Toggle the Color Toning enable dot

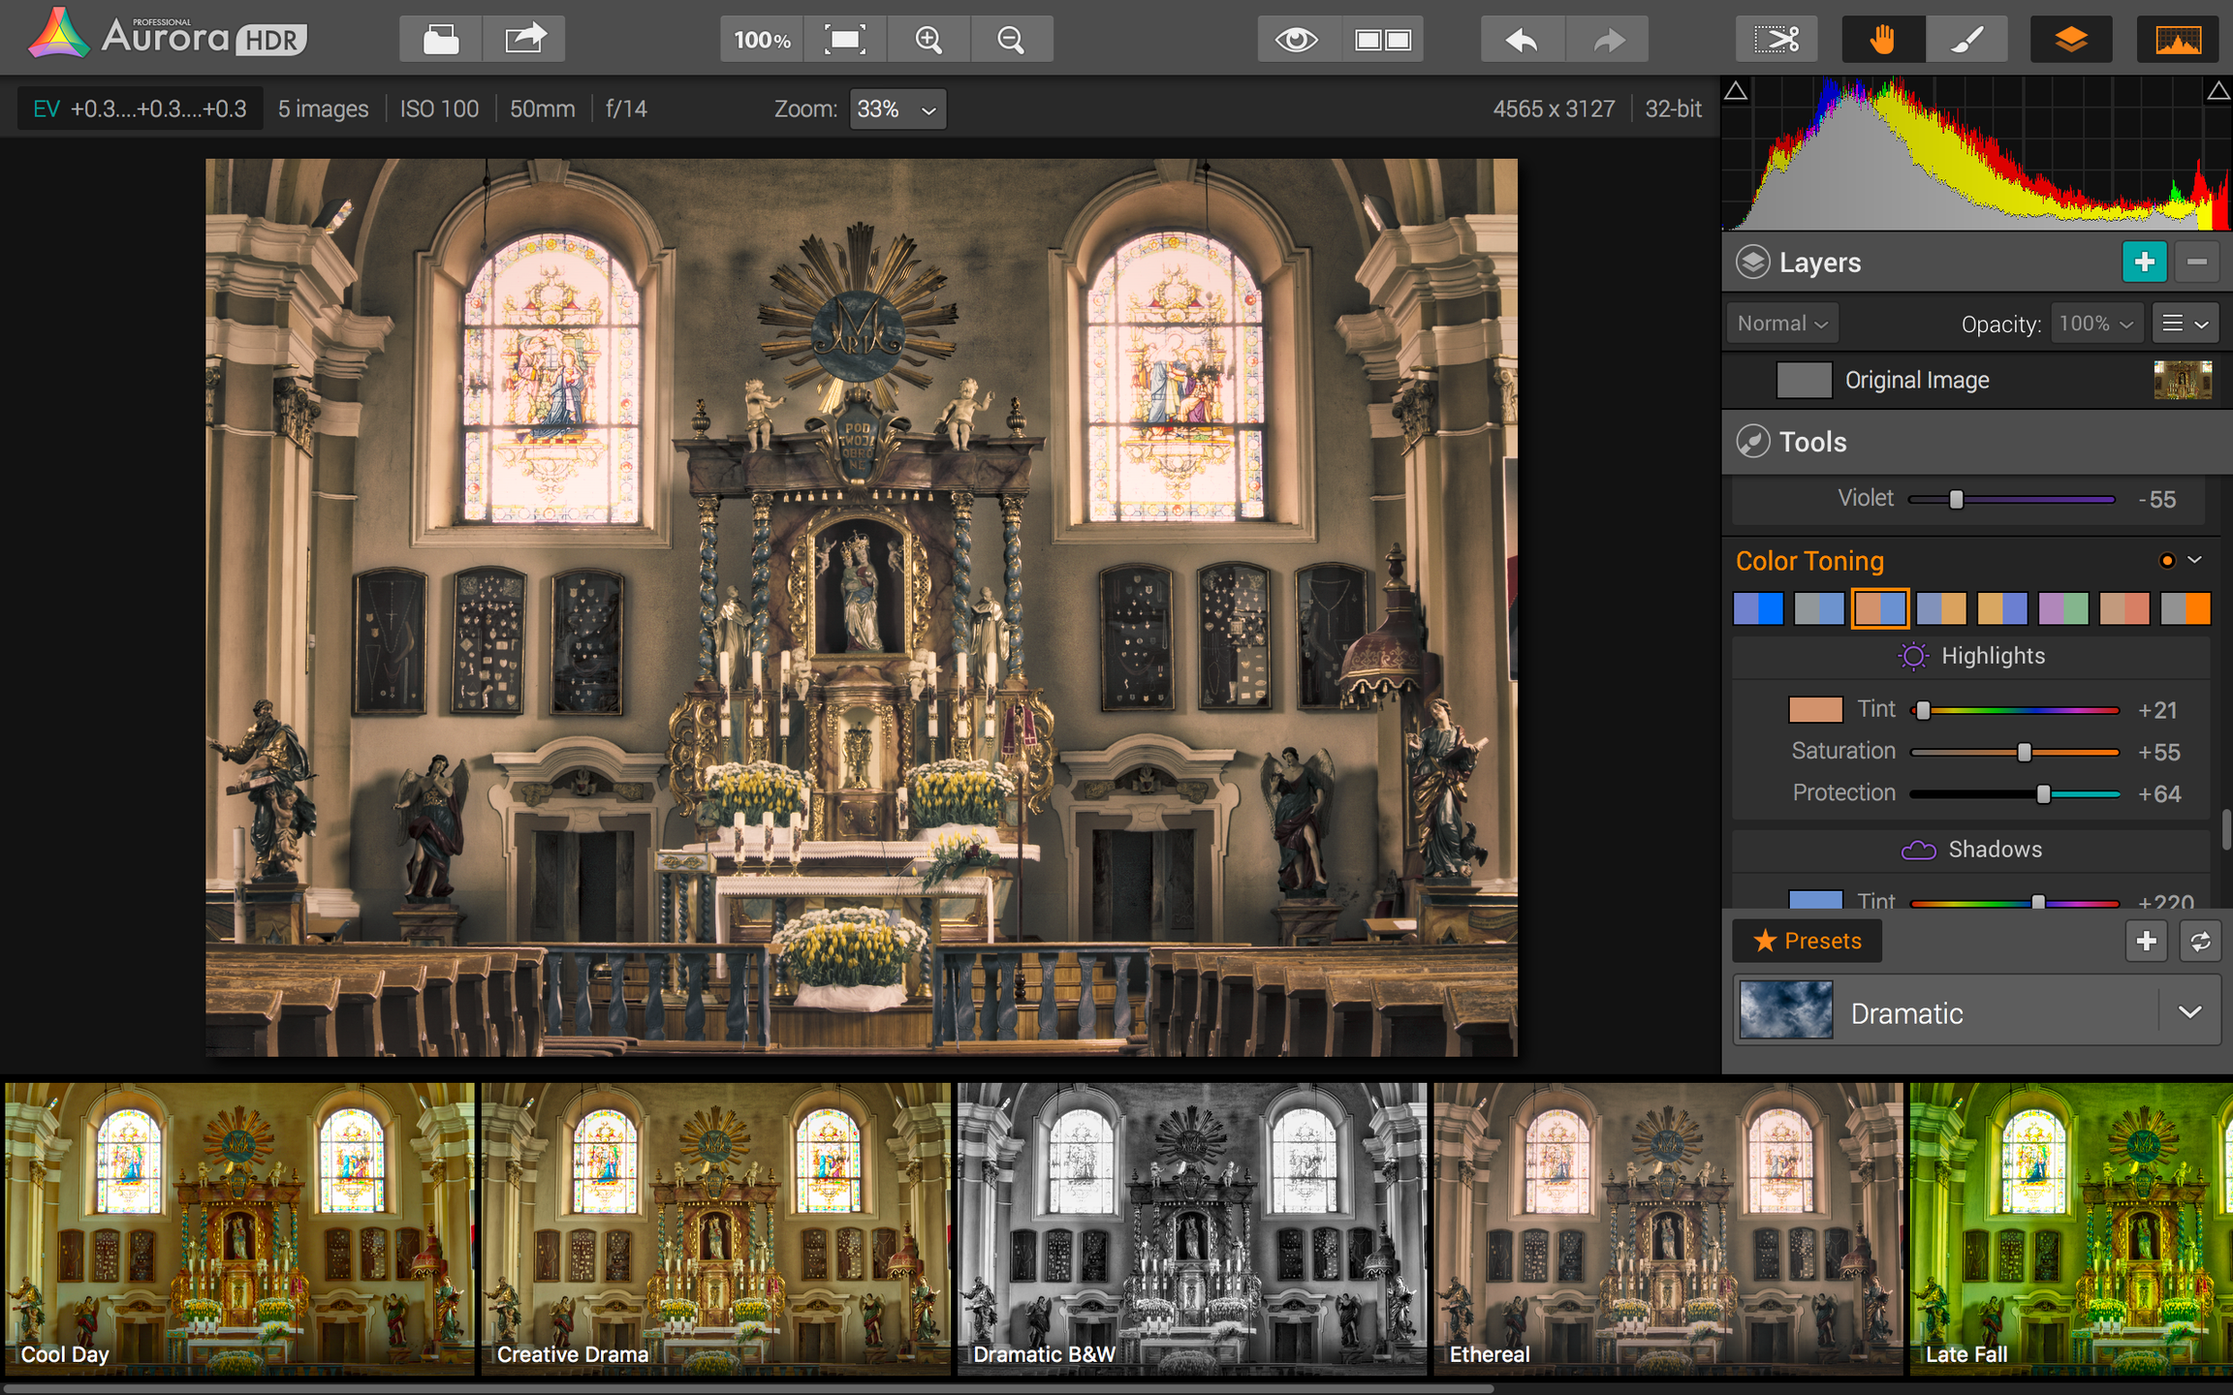point(2167,560)
